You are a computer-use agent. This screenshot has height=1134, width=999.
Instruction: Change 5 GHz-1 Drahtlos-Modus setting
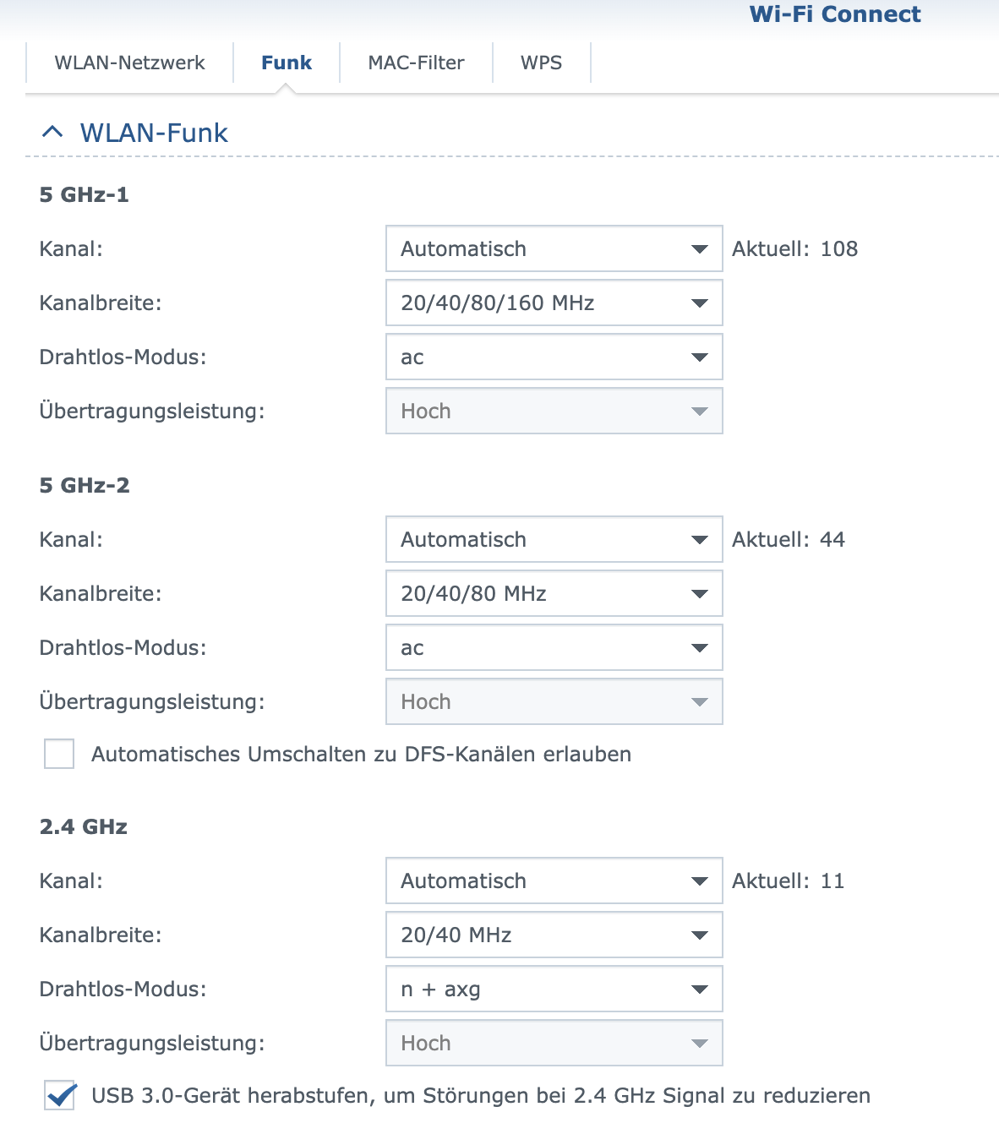554,357
